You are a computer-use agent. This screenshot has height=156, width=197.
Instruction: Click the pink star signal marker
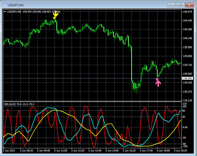(157, 79)
